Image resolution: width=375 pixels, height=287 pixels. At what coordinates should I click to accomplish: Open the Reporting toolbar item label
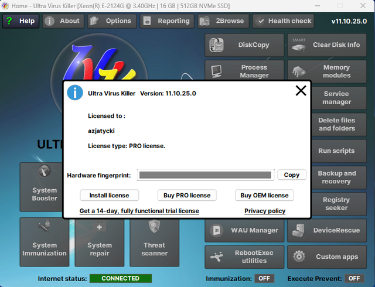click(x=173, y=21)
